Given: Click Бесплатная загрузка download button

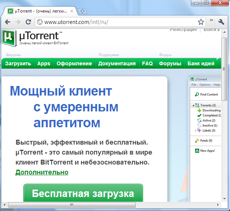Looking at the screenshot, I should point(83,193).
